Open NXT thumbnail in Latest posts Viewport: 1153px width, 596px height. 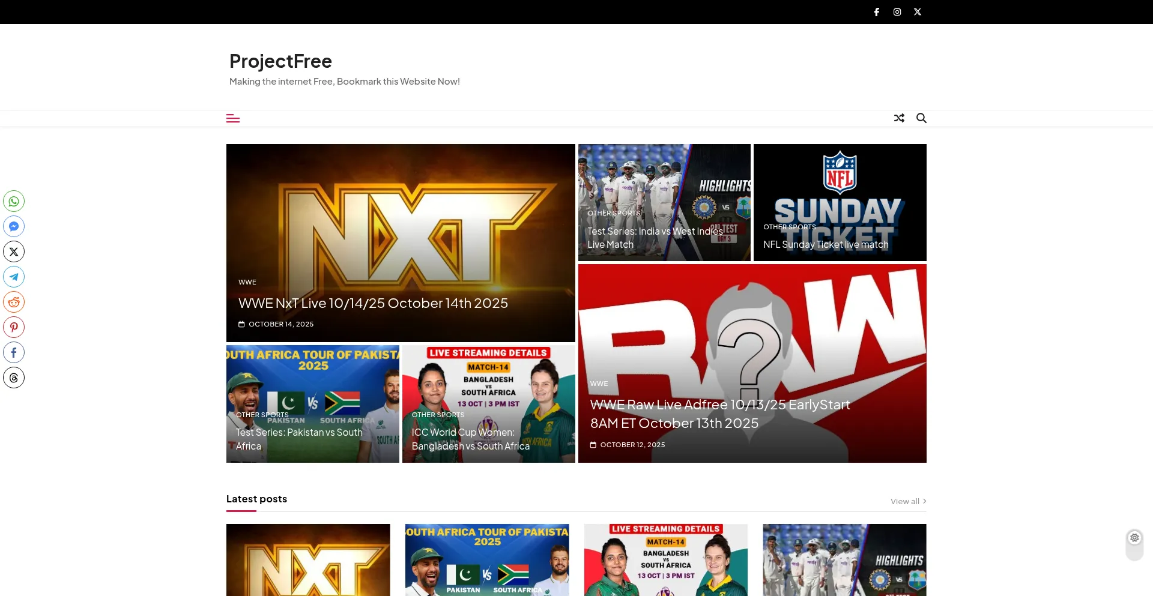tap(308, 560)
